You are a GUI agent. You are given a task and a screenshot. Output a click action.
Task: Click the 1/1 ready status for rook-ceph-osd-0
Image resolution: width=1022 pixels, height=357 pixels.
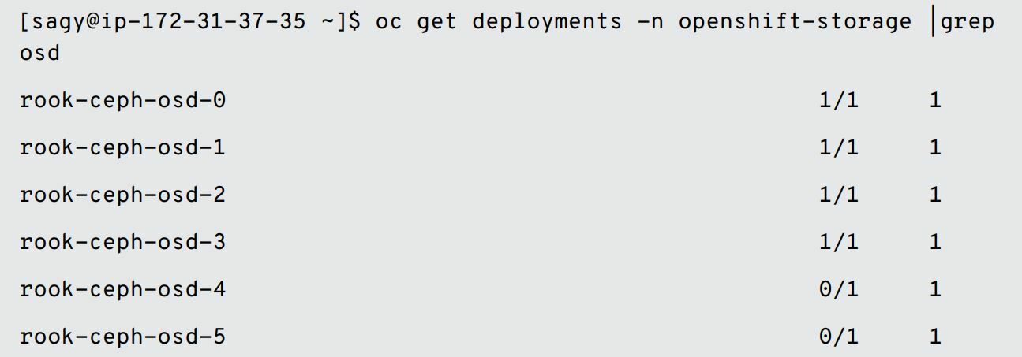point(838,101)
